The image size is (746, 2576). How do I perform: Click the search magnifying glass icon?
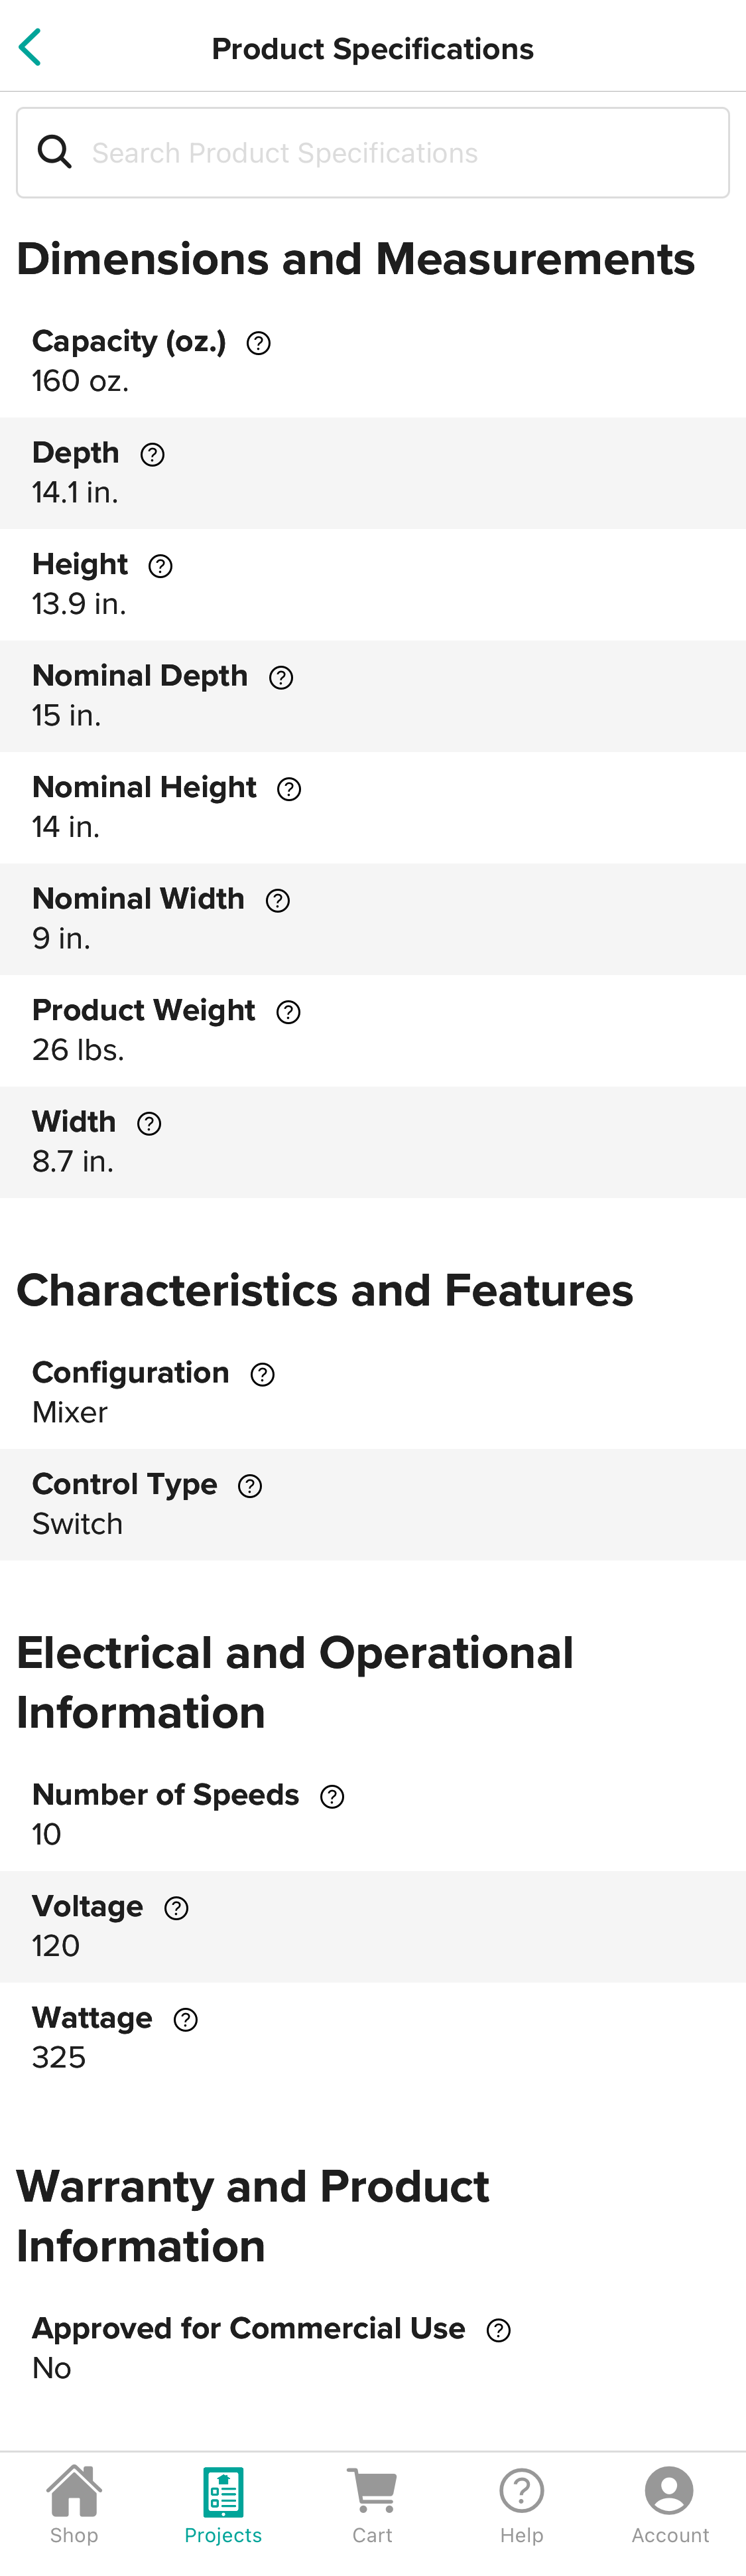[x=55, y=152]
